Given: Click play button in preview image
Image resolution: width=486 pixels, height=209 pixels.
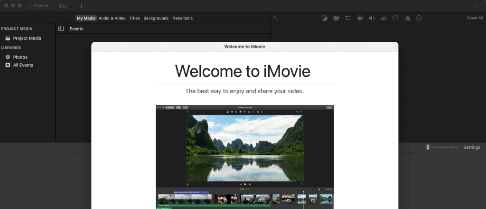Looking at the screenshot, I should point(245,184).
